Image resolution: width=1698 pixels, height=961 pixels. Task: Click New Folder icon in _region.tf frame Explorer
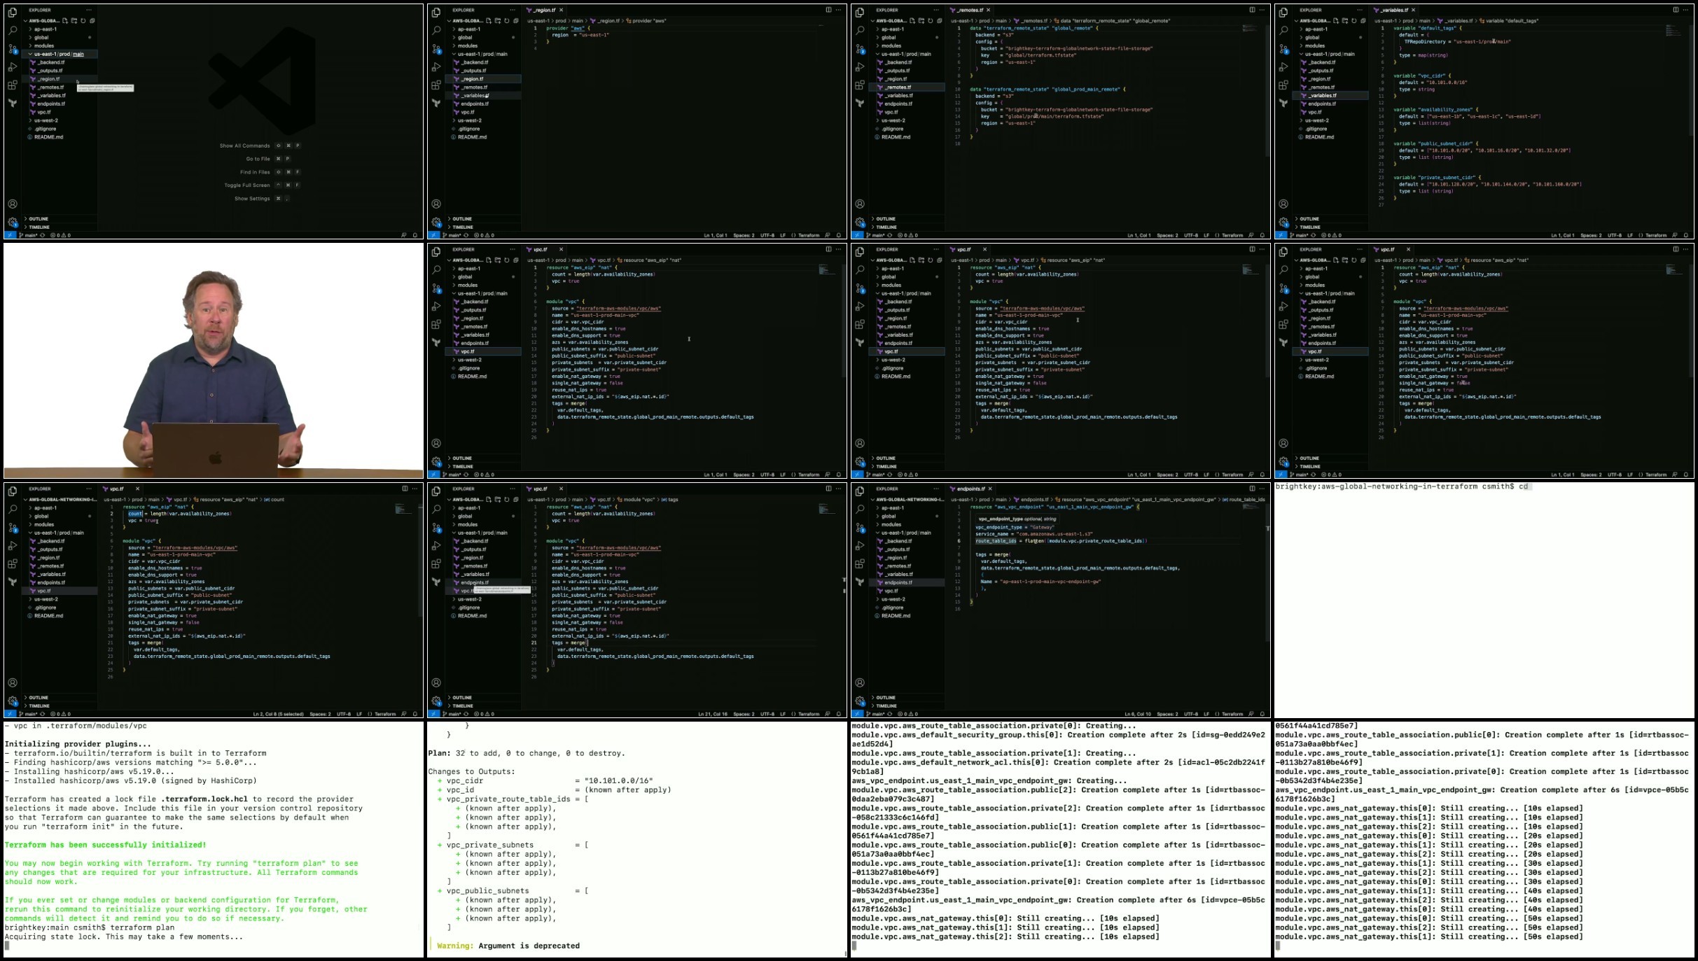(x=498, y=20)
